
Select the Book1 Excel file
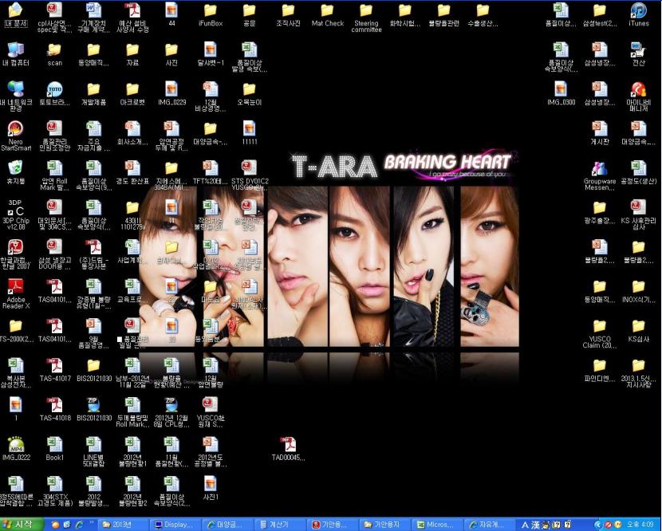(54, 448)
